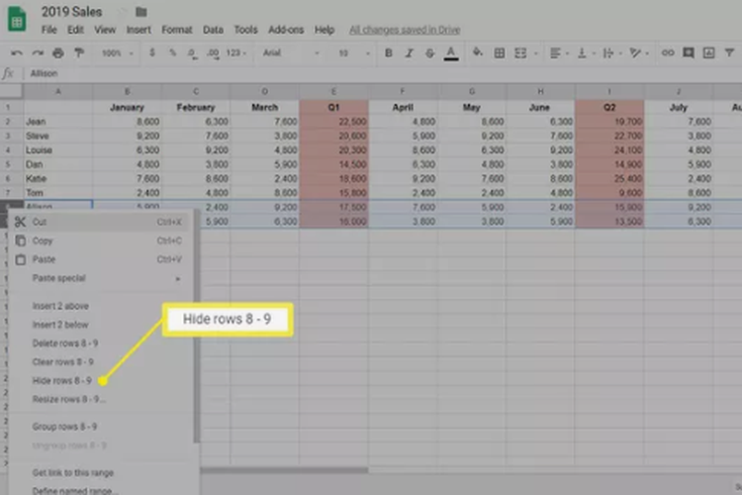Viewport: 742px width, 495px height.
Task: Toggle bold formatting
Action: point(389,53)
